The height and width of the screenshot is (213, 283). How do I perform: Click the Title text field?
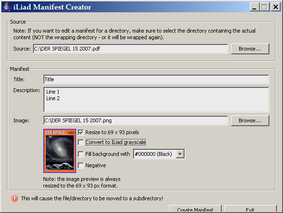pos(156,79)
